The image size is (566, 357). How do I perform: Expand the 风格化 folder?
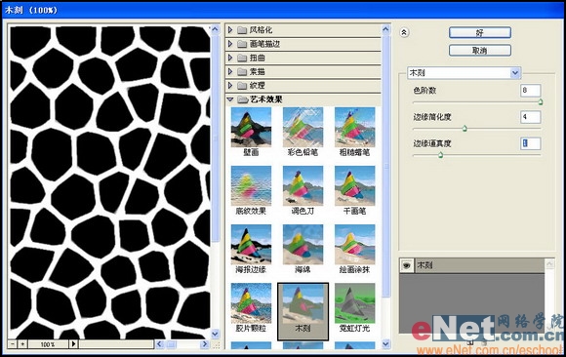(230, 30)
